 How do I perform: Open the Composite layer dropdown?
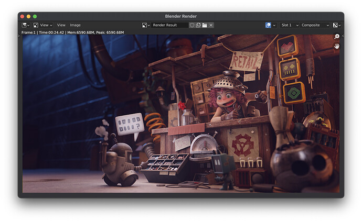click(x=315, y=25)
